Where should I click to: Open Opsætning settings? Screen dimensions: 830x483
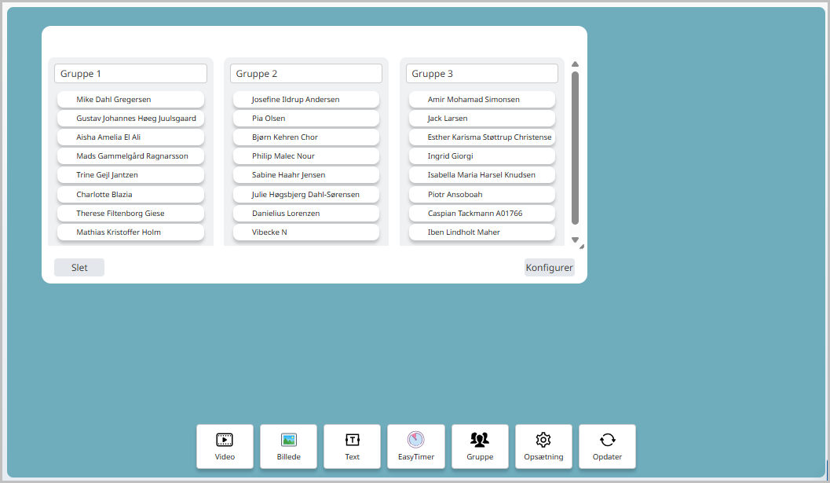tap(543, 446)
